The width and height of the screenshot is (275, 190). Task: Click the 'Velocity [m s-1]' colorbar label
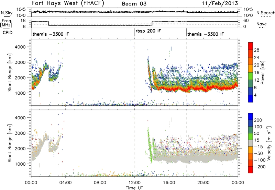click(x=268, y=143)
